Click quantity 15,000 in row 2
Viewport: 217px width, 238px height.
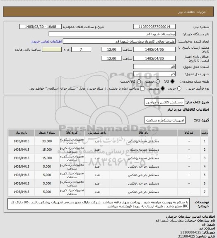pyautogui.click(x=47, y=150)
